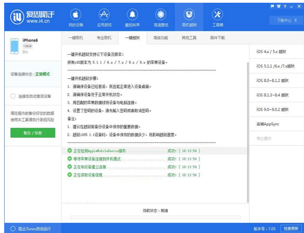Click 安装AppSync on the right panel
Screen dimensions: 304x233
tap(267, 124)
